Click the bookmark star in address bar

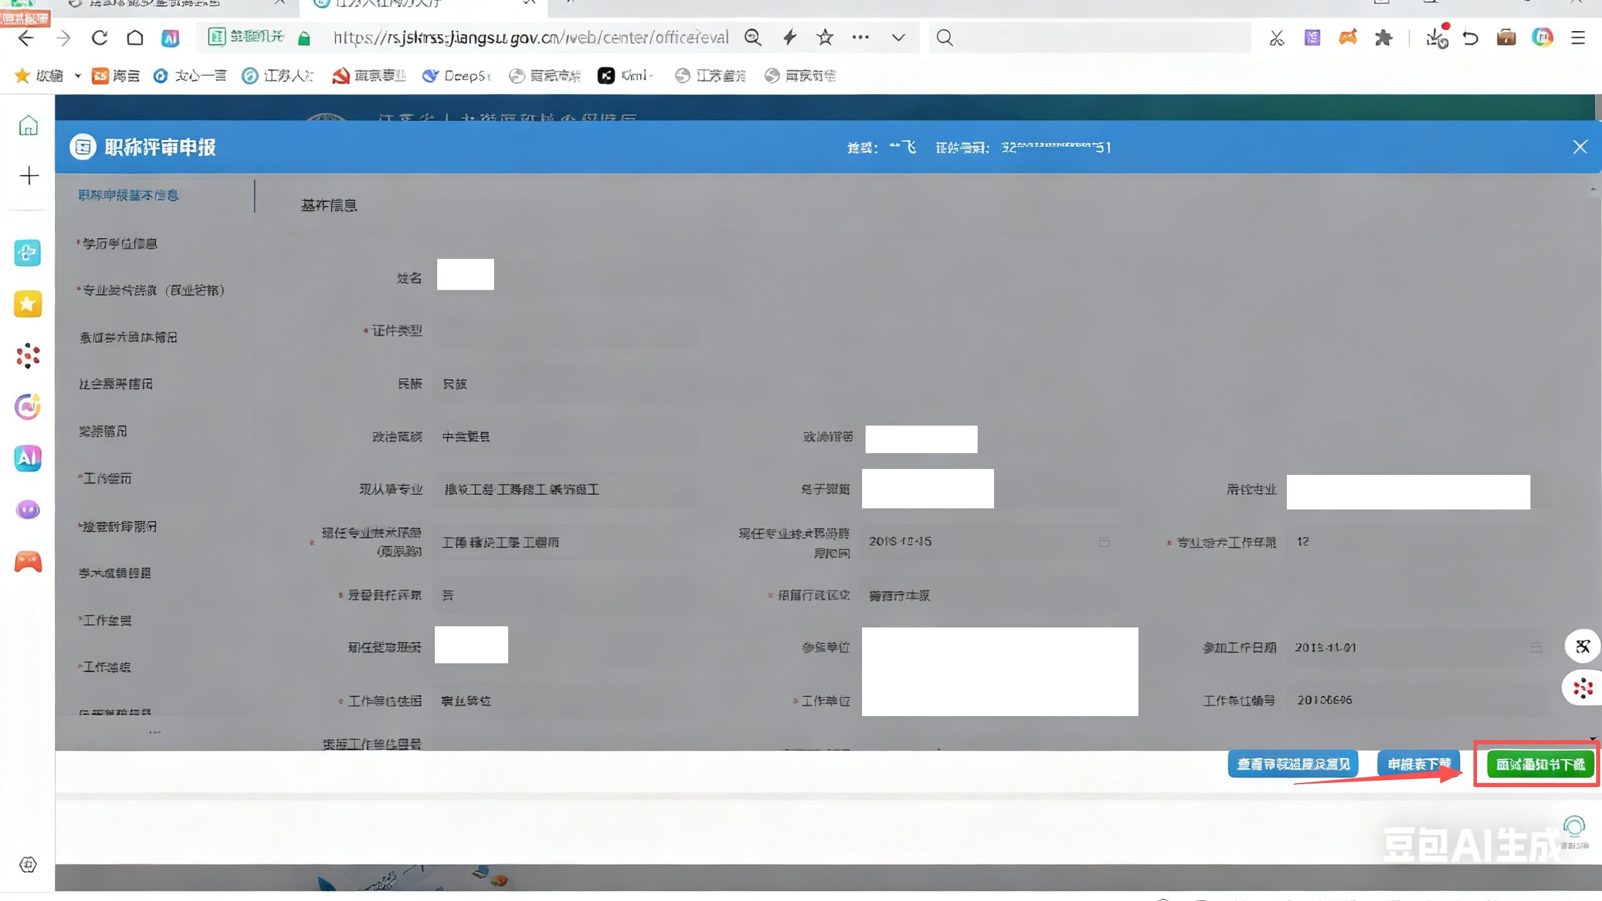pos(824,38)
